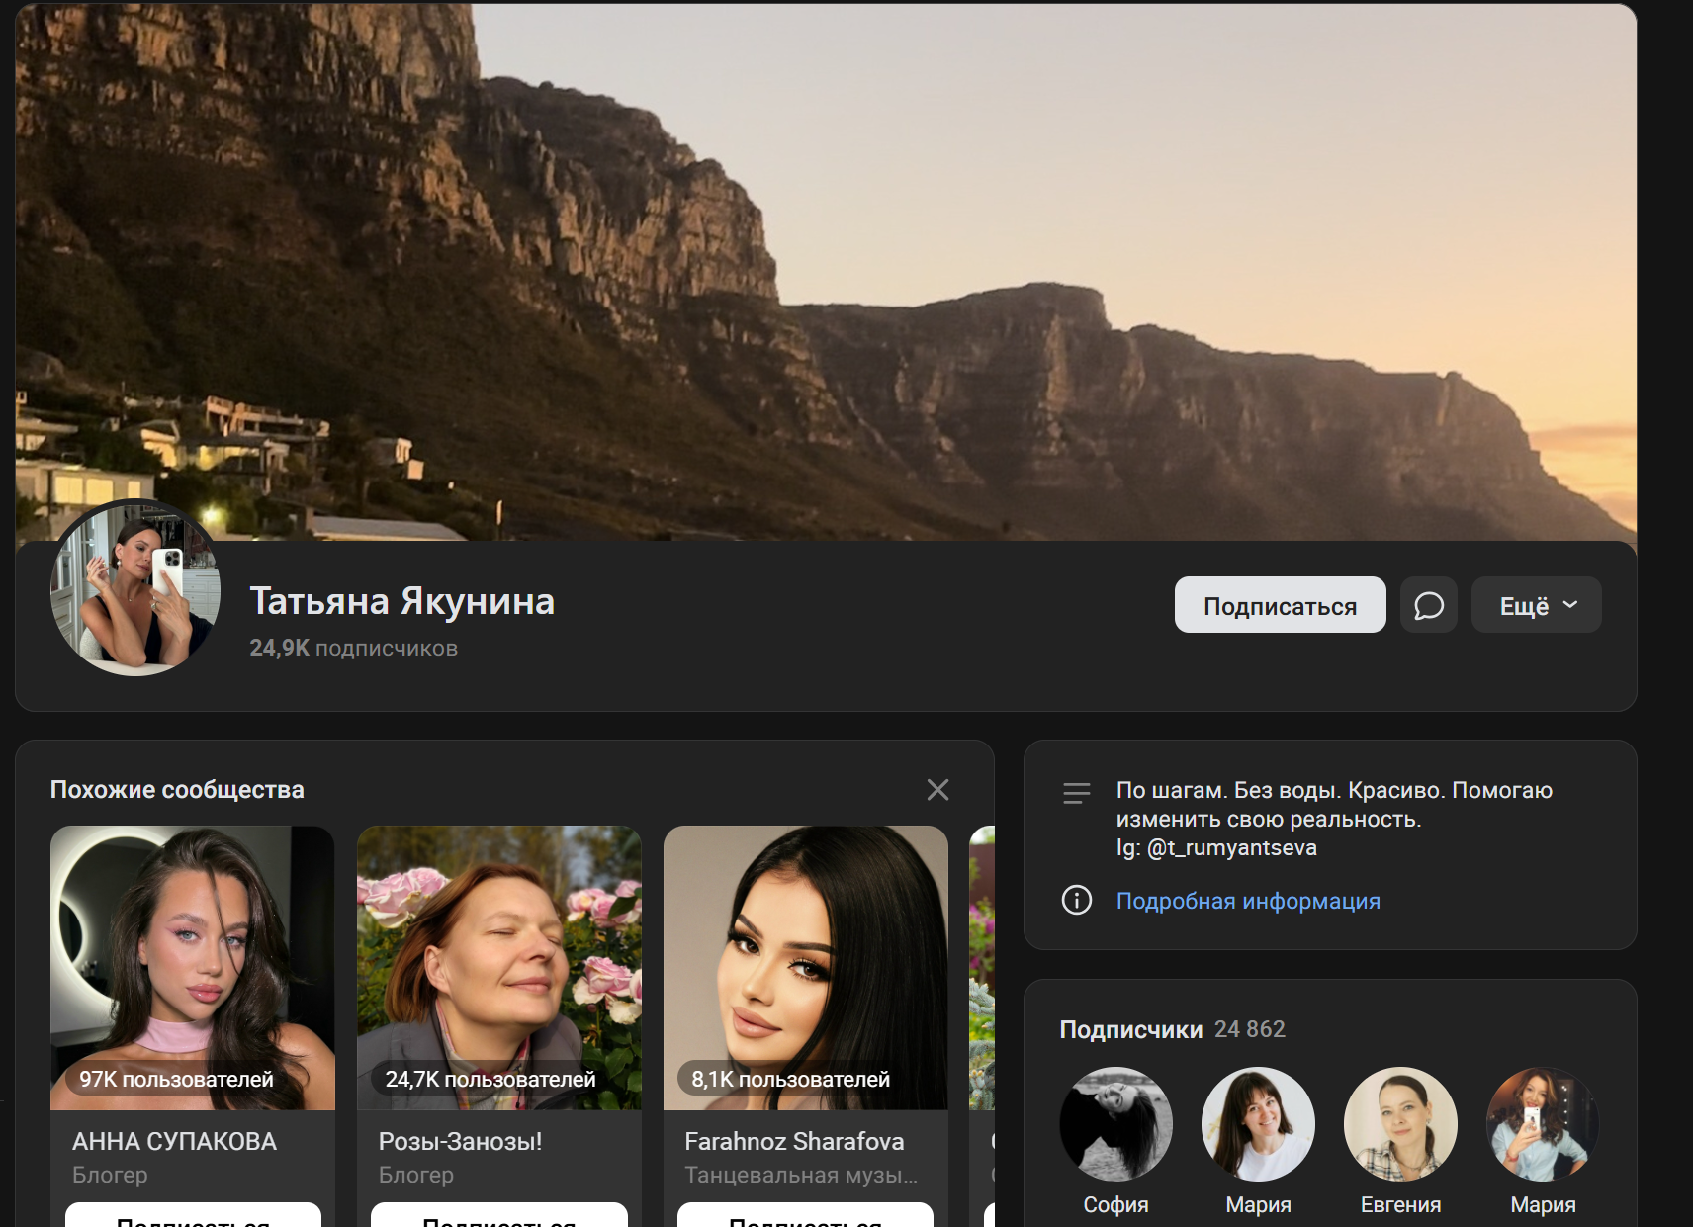Subscribe to Farahnoz Sharafova community

click(806, 1216)
